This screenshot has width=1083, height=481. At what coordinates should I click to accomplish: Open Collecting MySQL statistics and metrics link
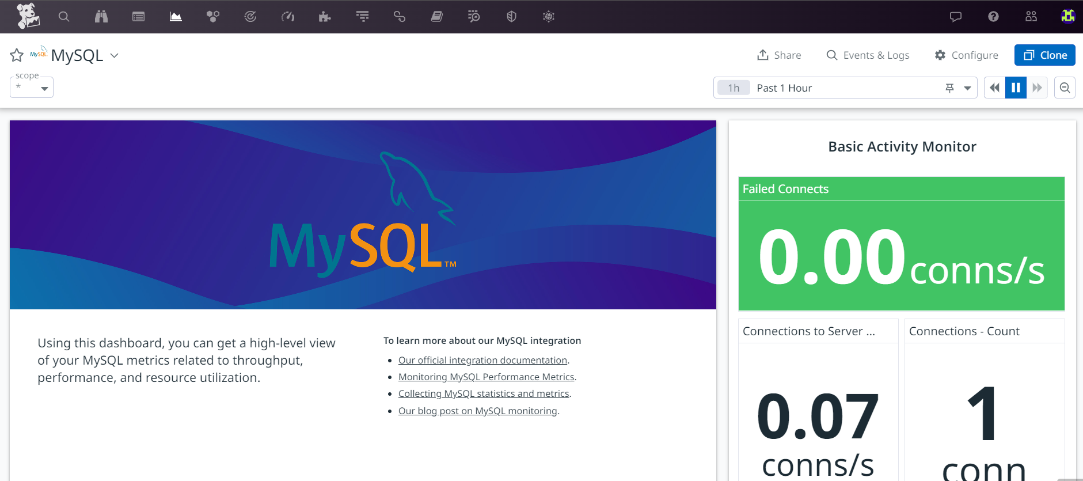point(484,393)
